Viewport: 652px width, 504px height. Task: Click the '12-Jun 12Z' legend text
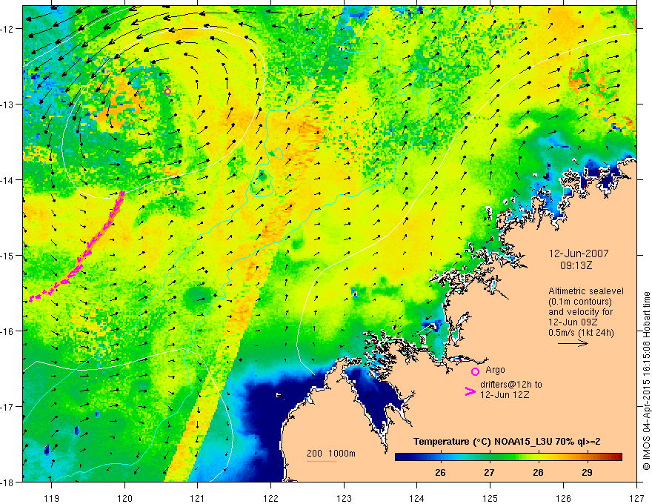tap(505, 394)
